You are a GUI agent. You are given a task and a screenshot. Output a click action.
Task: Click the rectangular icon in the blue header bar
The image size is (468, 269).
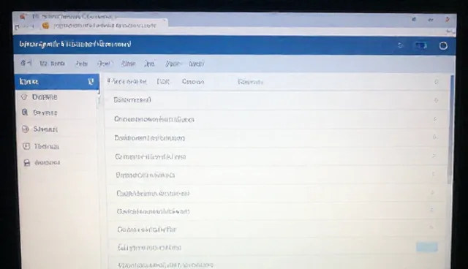pyautogui.click(x=421, y=45)
